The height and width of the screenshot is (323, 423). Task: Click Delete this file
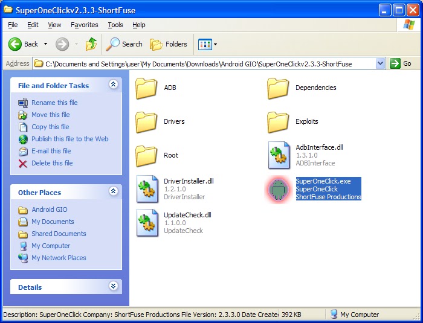(x=52, y=163)
